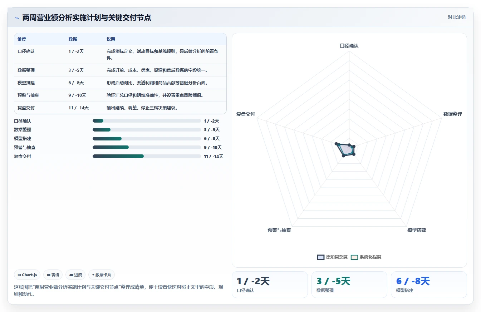Click the 对比矩阵 label in header

coord(457,17)
